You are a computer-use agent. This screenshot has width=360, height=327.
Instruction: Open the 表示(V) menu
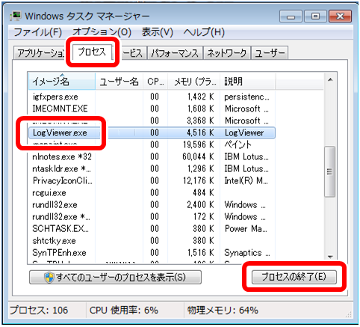coord(157,32)
